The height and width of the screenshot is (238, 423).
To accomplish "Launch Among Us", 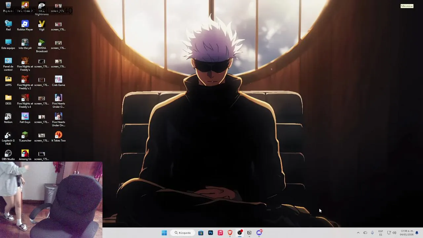I will coord(25,155).
